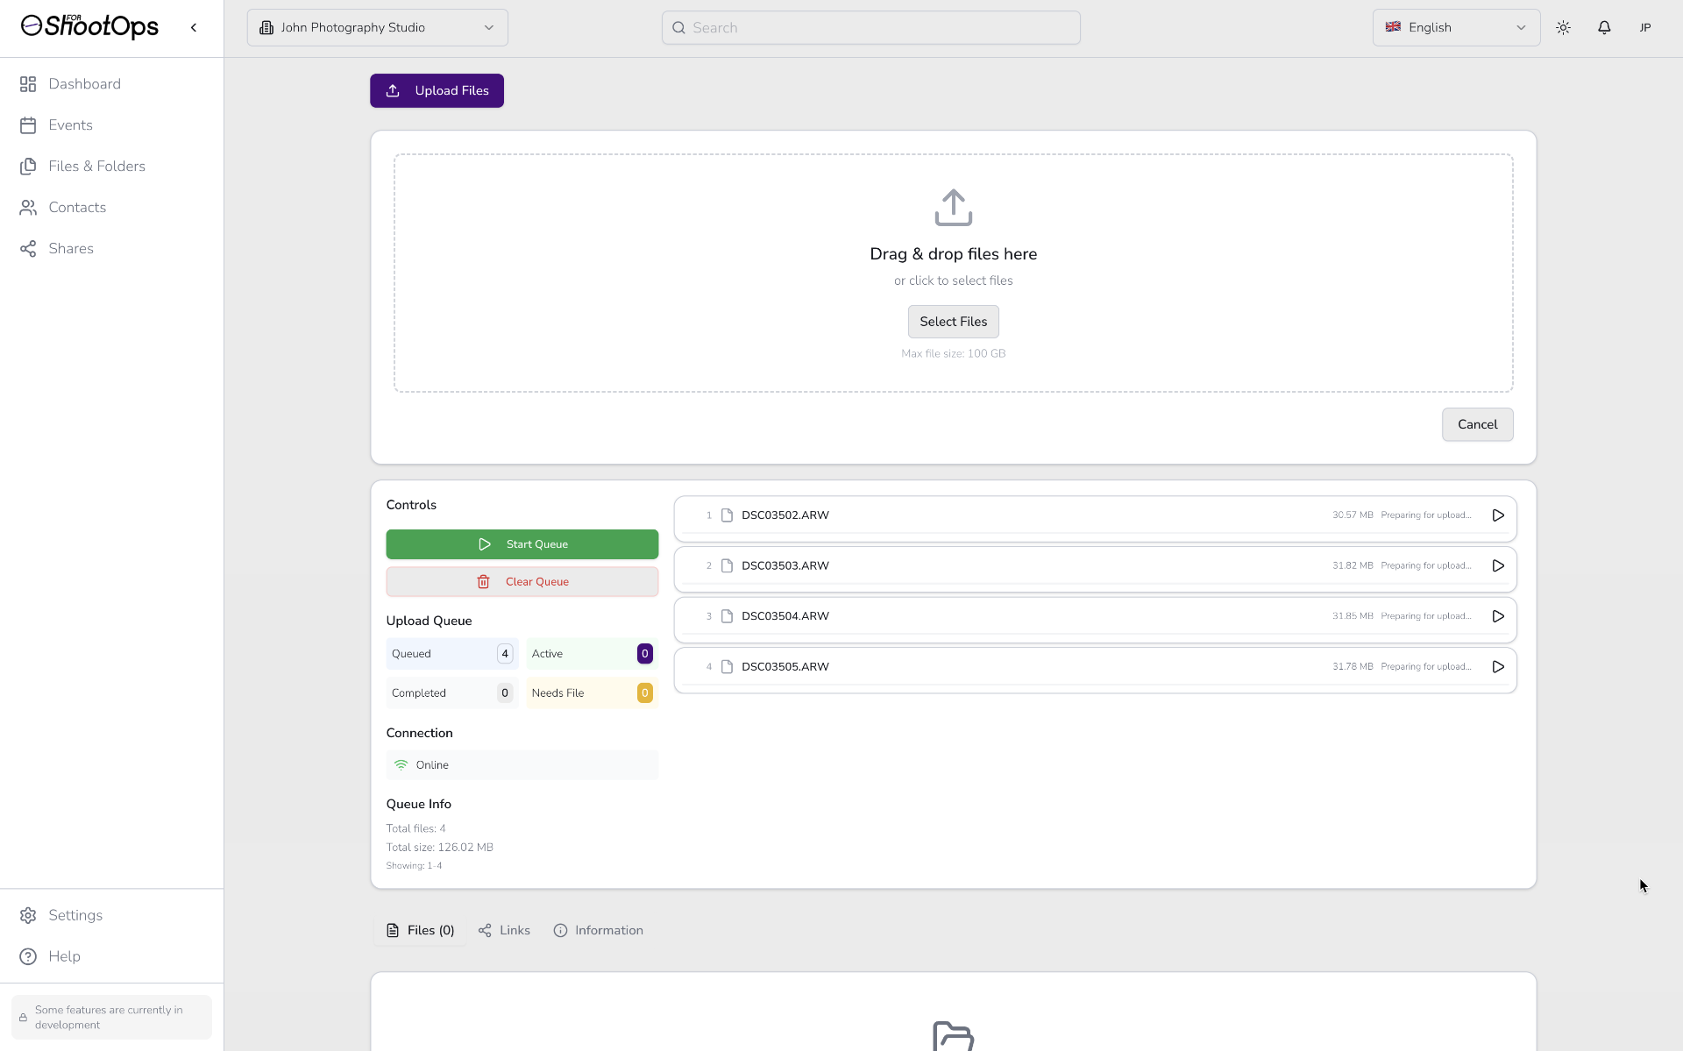This screenshot has width=1683, height=1051.
Task: Start upload of DSC03502.ARW
Action: tap(1497, 515)
